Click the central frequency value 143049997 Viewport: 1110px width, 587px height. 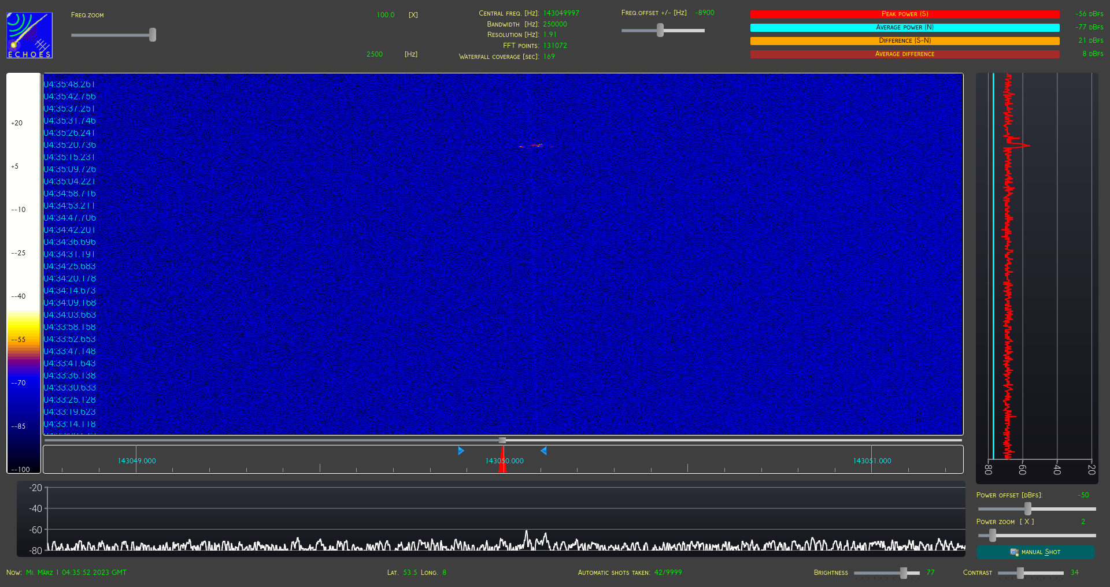tap(561, 13)
